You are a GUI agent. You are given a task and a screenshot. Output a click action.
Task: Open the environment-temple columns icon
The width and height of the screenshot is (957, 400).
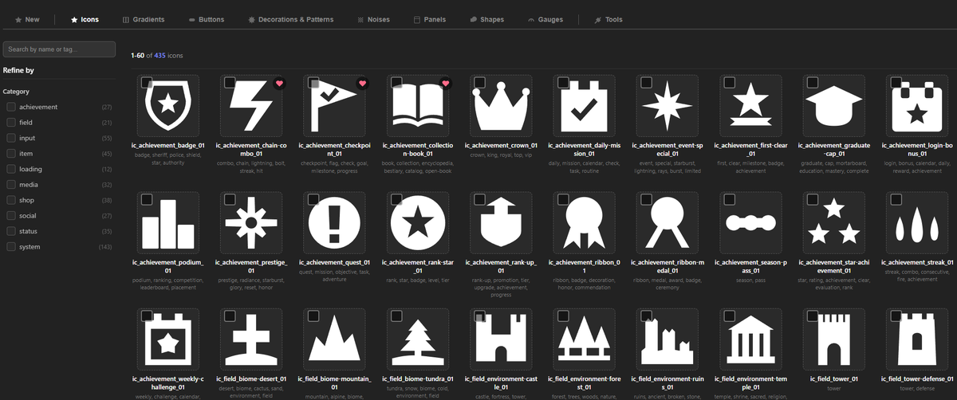click(x=751, y=339)
